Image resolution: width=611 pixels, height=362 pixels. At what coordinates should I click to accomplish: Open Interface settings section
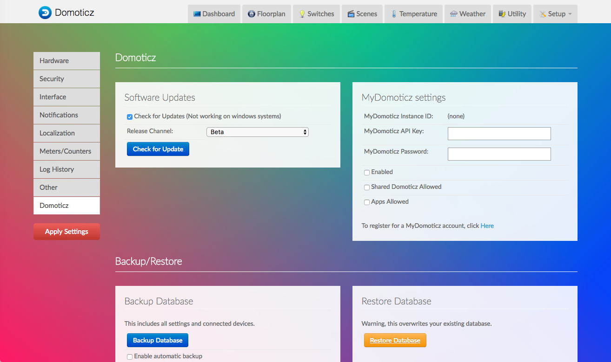coord(66,97)
